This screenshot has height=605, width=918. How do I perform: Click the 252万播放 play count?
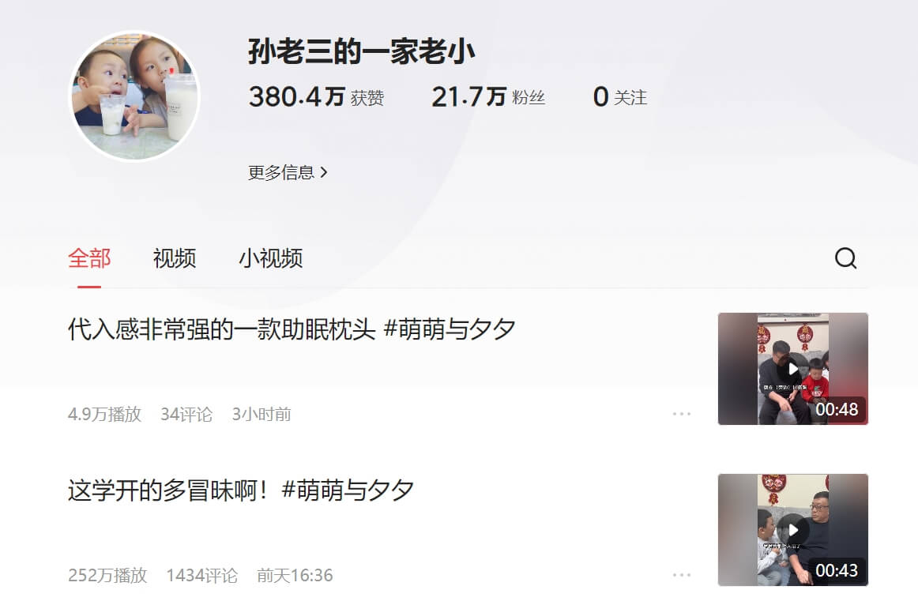[x=107, y=575]
